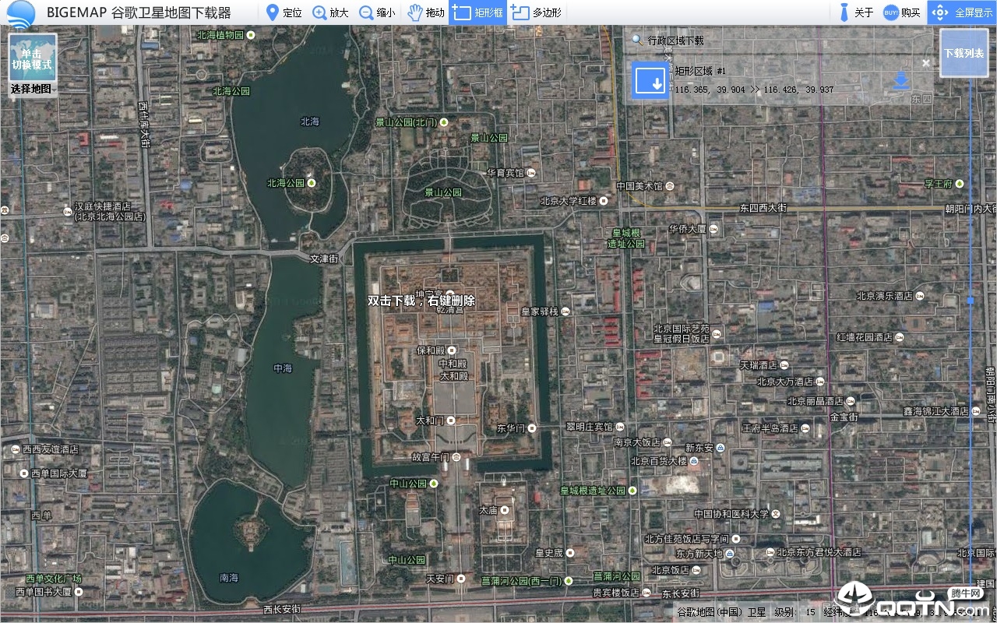Image resolution: width=997 pixels, height=623 pixels.
Task: Click the rectangle region #1 square download icon
Action: pyautogui.click(x=650, y=79)
